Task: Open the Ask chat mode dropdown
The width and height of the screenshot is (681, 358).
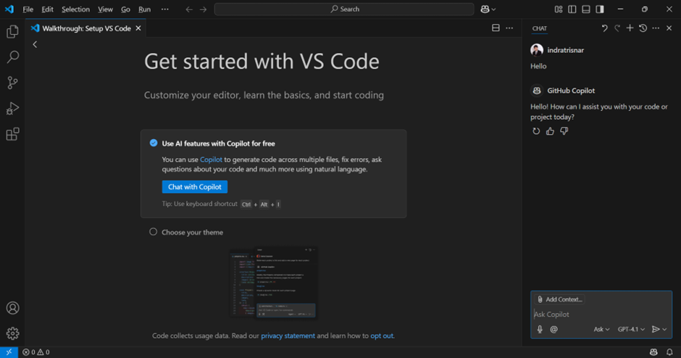Action: point(601,329)
